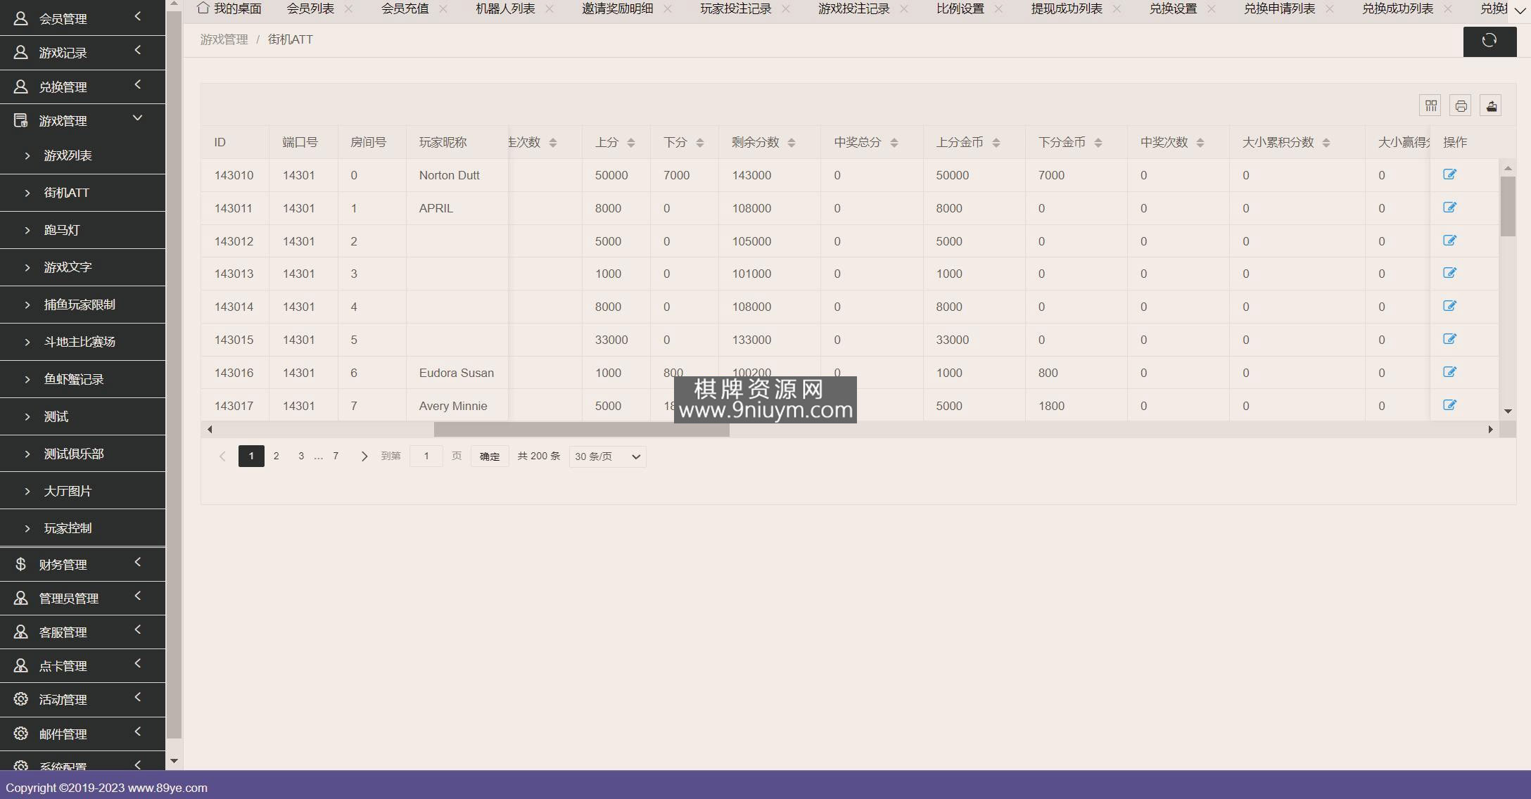The width and height of the screenshot is (1531, 799).
Task: Sort by 上分 column arrows
Action: [x=631, y=143]
